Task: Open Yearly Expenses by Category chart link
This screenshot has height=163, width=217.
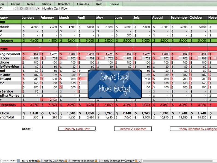Action: [194, 129]
